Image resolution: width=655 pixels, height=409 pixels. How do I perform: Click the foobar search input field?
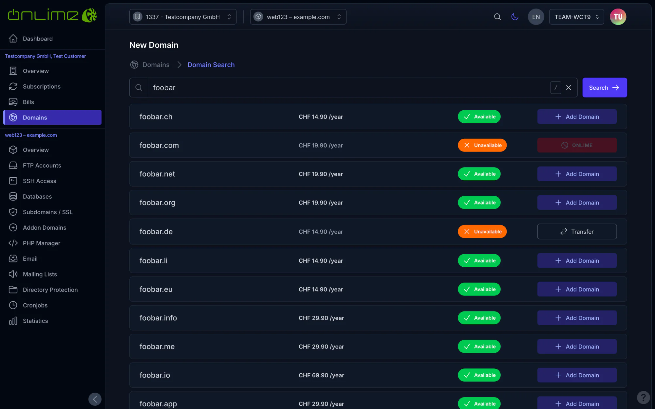coord(349,87)
